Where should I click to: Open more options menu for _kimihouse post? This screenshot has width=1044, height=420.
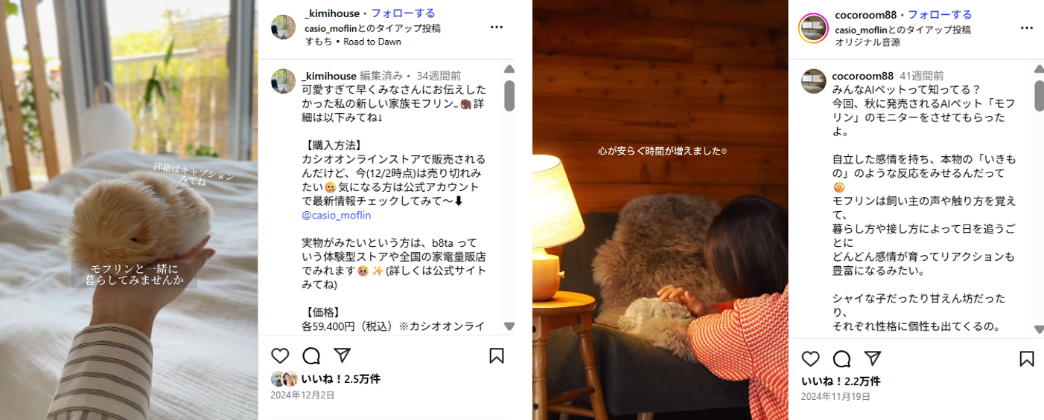497,28
